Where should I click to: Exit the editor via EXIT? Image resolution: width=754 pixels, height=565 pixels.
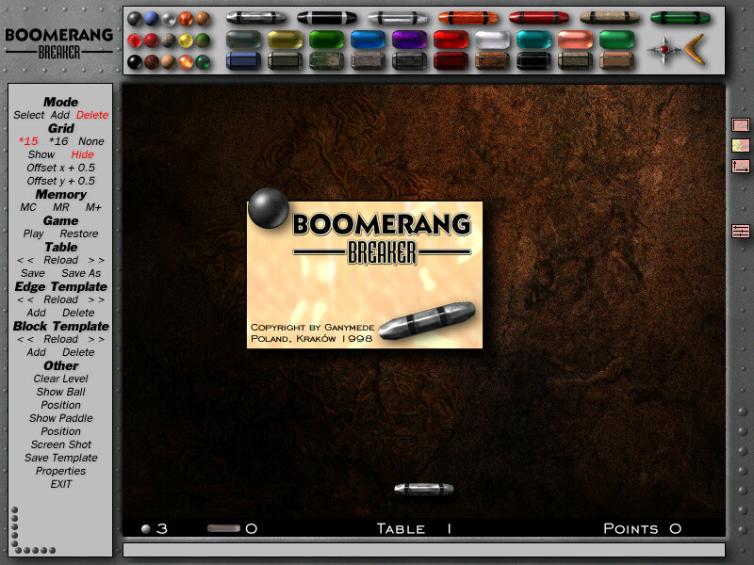pos(60,484)
